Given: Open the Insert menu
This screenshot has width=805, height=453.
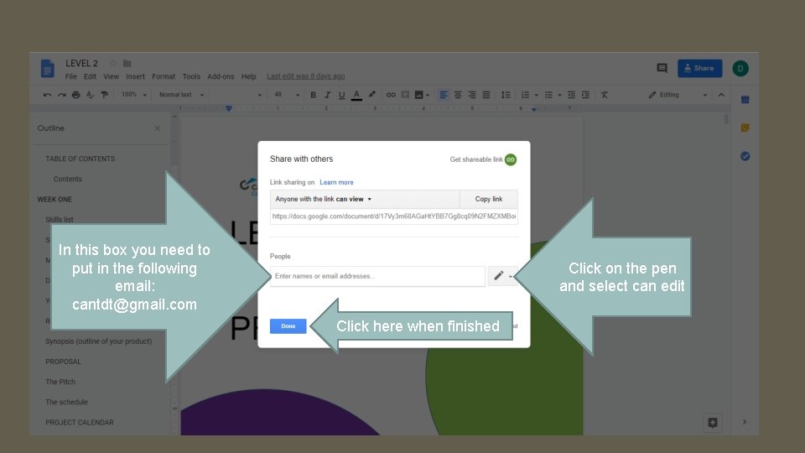Looking at the screenshot, I should (136, 76).
